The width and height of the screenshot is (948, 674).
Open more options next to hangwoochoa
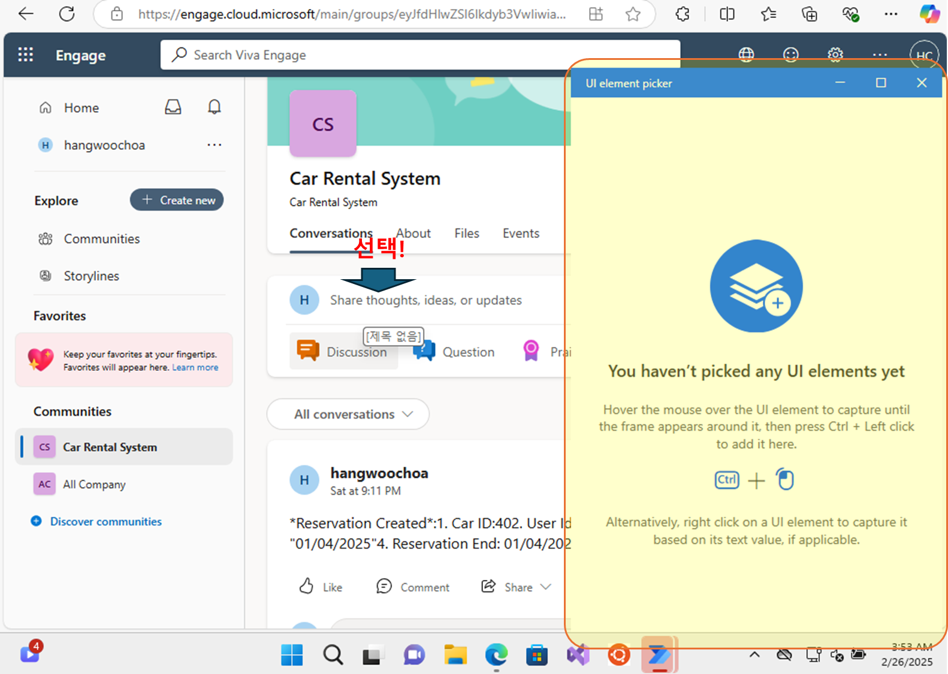coord(214,145)
